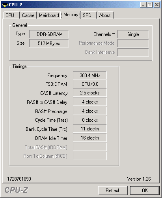The width and height of the screenshot is (162, 198).
Task: Select the 16 clocks DRAM Idle Timer field
Action: 90,138
